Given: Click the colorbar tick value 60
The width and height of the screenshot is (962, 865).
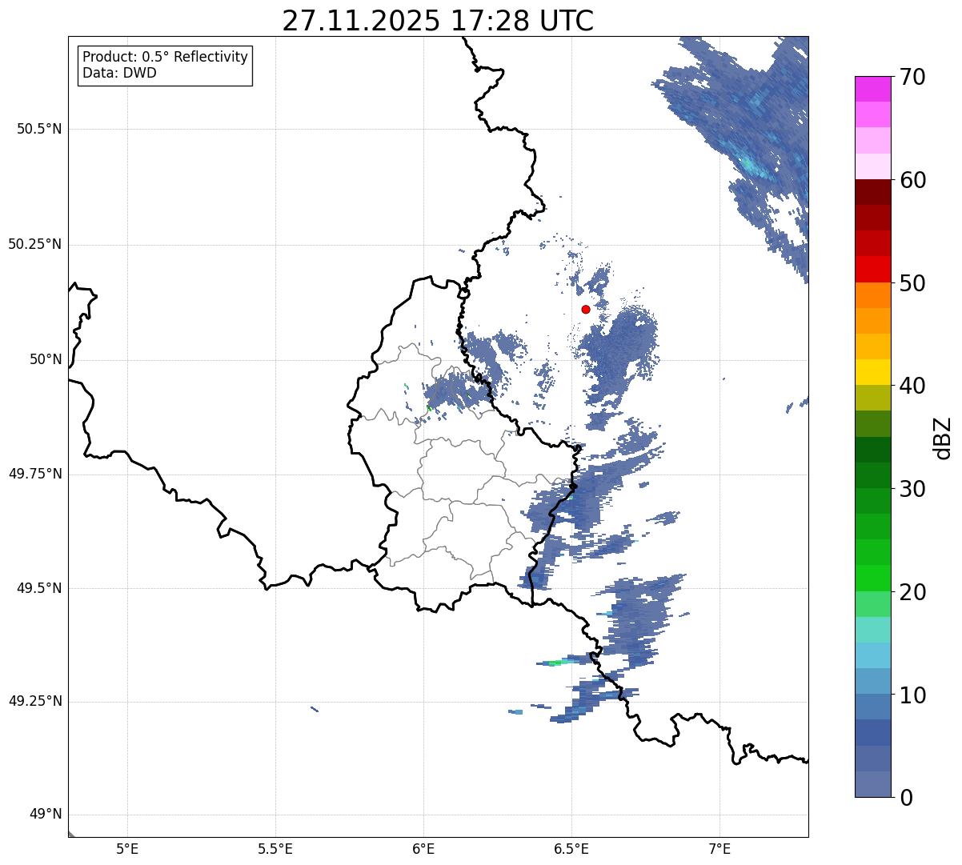Looking at the screenshot, I should pyautogui.click(x=912, y=180).
